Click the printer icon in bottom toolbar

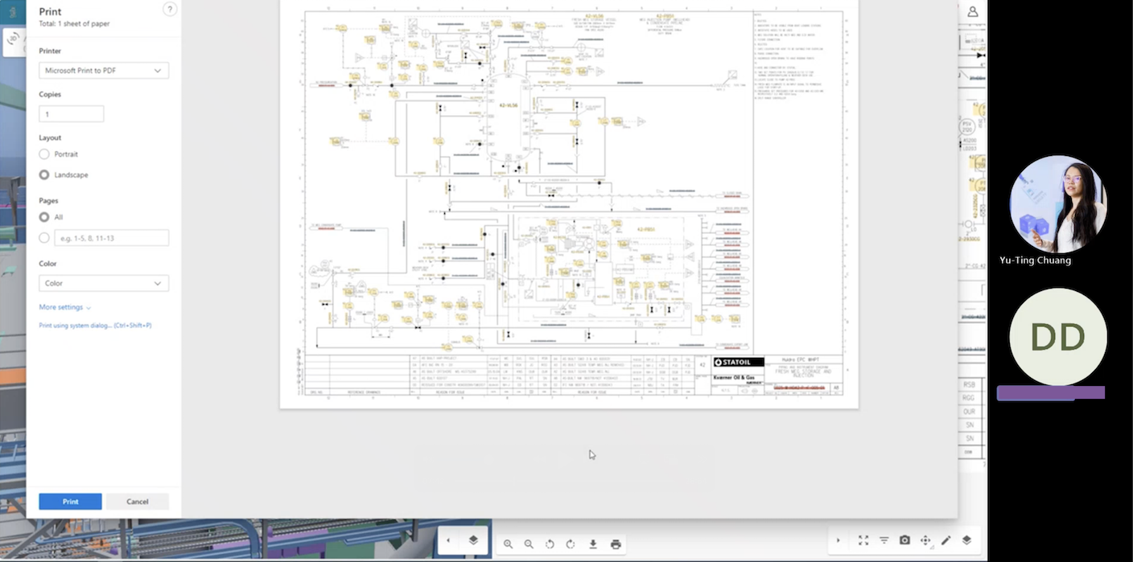[616, 544]
